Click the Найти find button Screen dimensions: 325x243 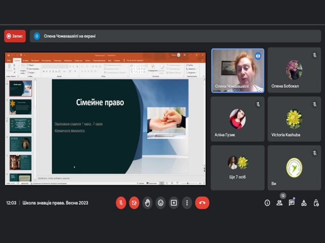point(189,65)
